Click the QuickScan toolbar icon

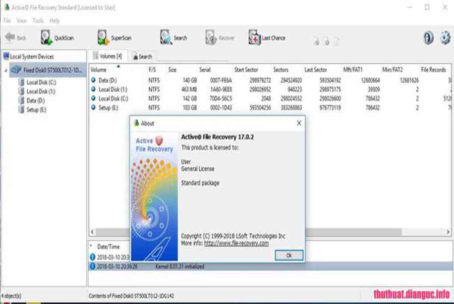(47, 38)
